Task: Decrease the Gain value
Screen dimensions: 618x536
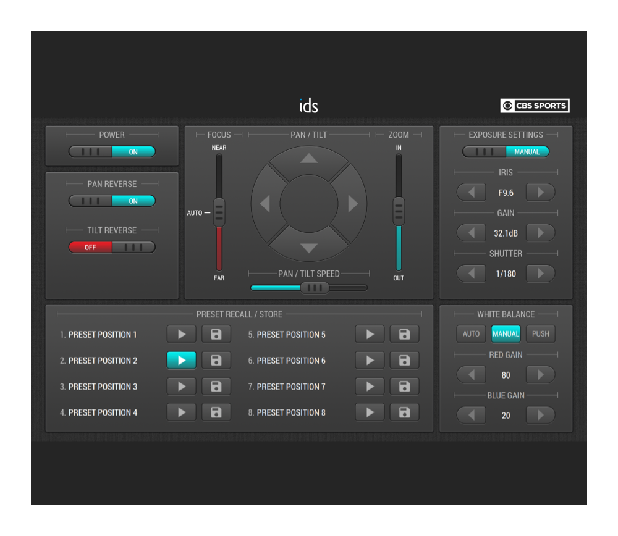Action: 472,233
